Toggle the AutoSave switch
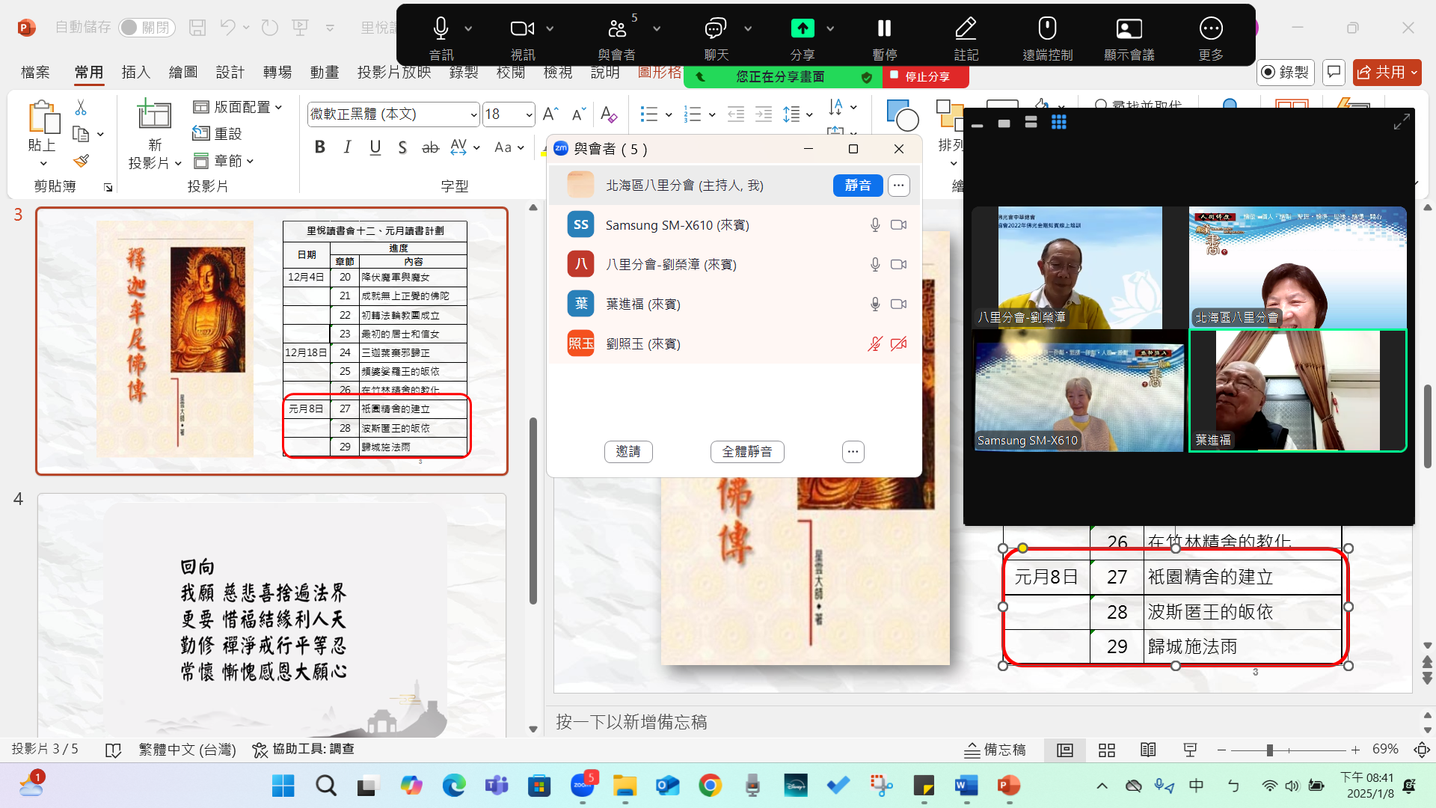 [x=147, y=28]
